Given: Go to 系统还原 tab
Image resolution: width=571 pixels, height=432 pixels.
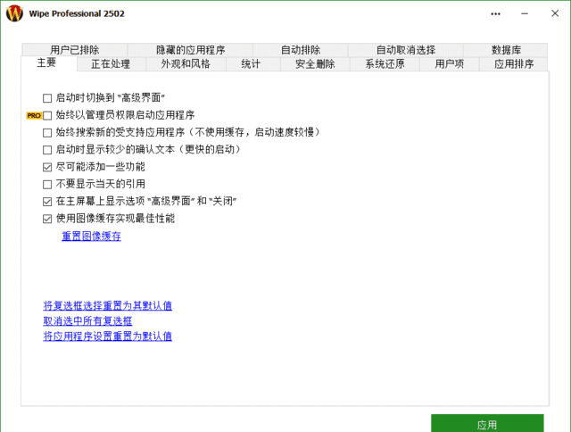Looking at the screenshot, I should point(385,64).
